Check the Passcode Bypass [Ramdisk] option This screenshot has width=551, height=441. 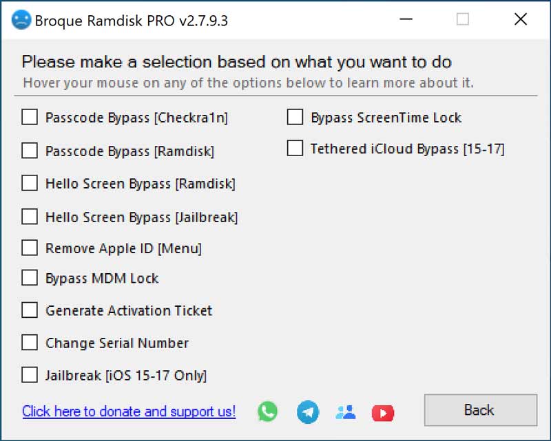click(29, 151)
